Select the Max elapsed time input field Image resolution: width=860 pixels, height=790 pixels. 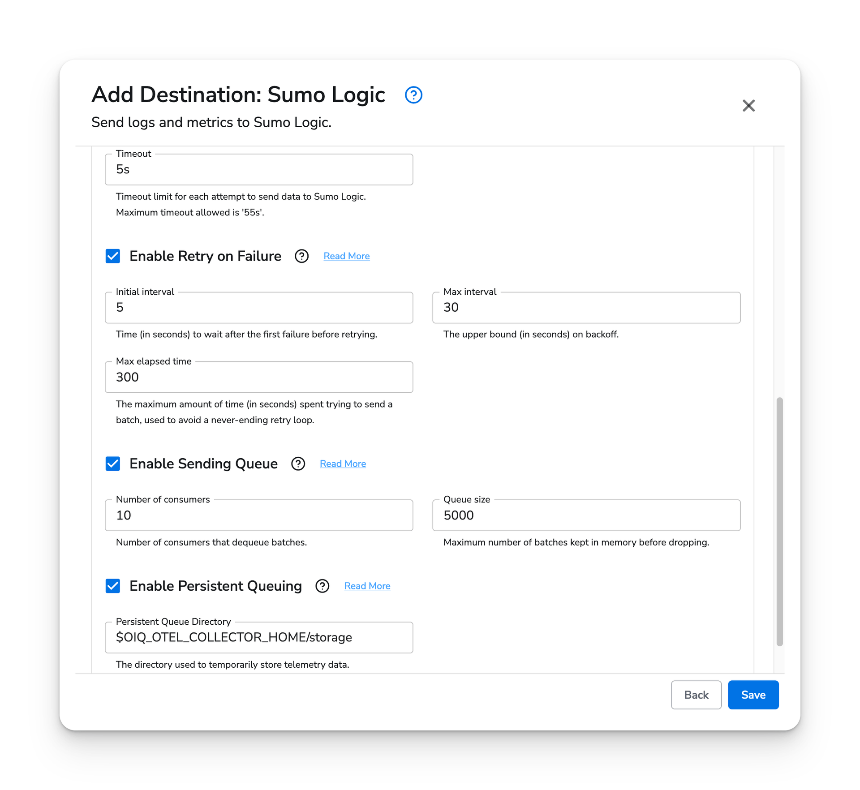[x=259, y=378]
